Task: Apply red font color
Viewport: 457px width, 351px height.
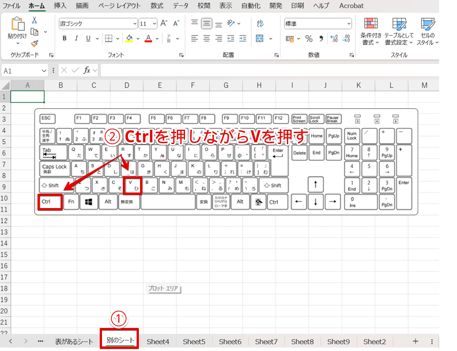Action: pyautogui.click(x=148, y=38)
